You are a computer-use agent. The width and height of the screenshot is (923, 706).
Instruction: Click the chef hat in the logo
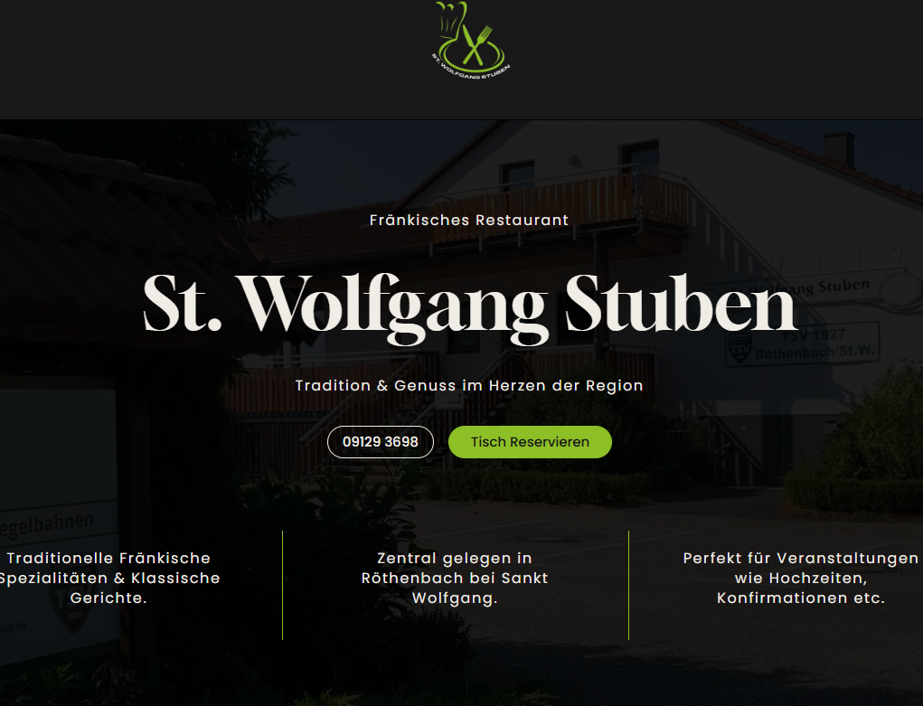(x=451, y=19)
